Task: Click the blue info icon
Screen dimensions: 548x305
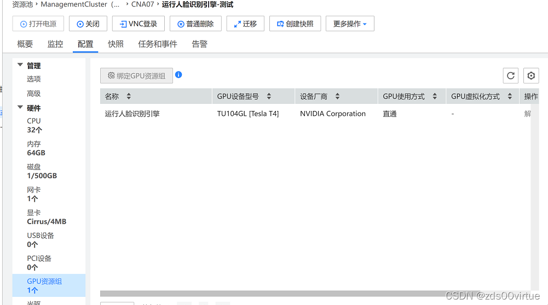Action: (x=178, y=75)
